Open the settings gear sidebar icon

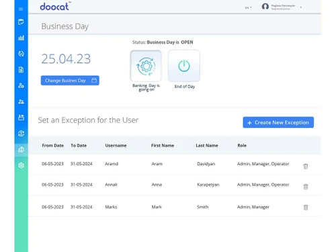(21, 165)
